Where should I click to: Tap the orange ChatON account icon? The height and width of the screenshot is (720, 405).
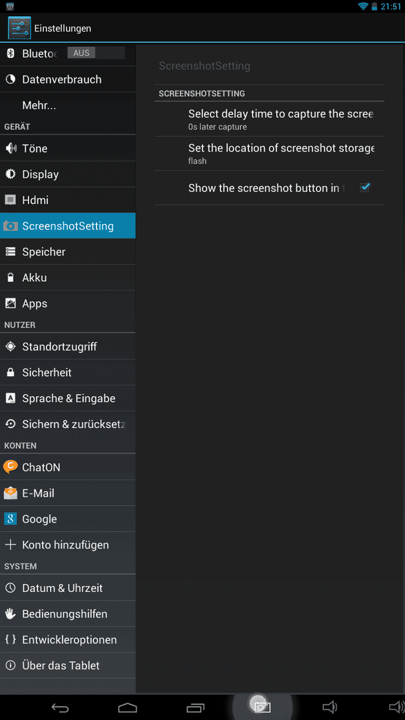10,467
